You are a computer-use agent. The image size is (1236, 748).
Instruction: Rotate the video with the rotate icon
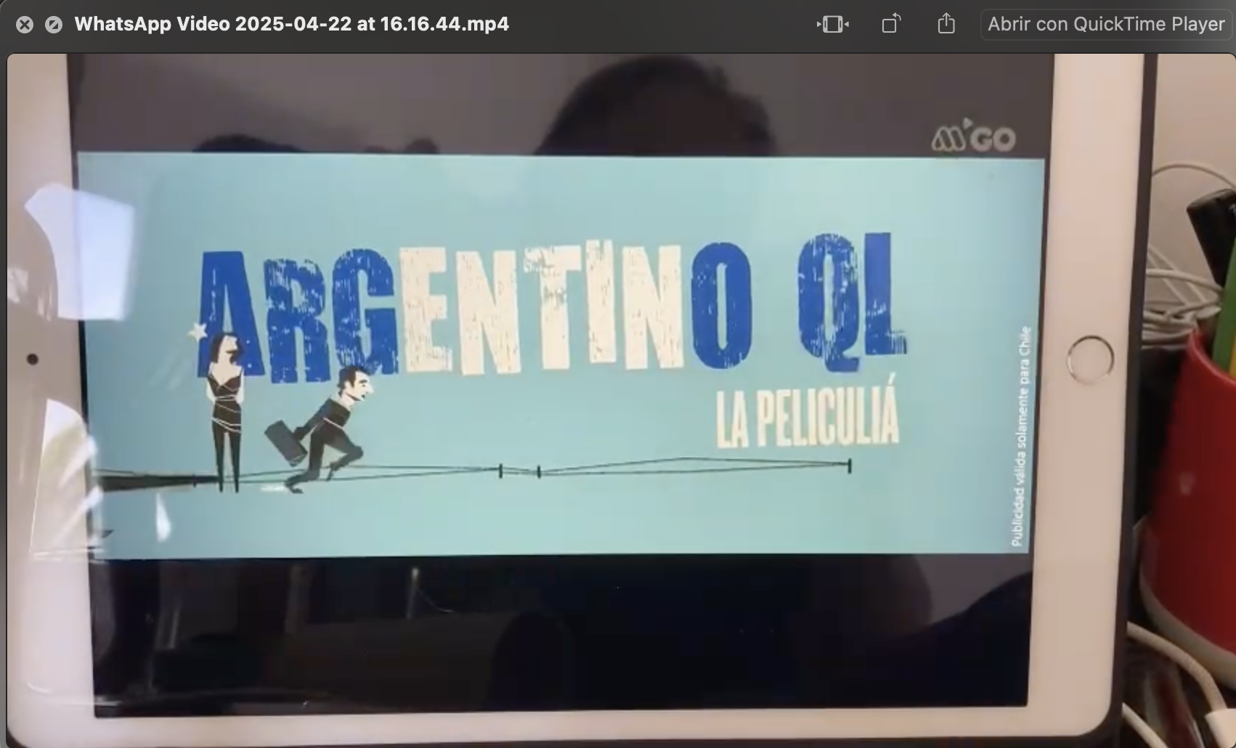click(x=891, y=24)
